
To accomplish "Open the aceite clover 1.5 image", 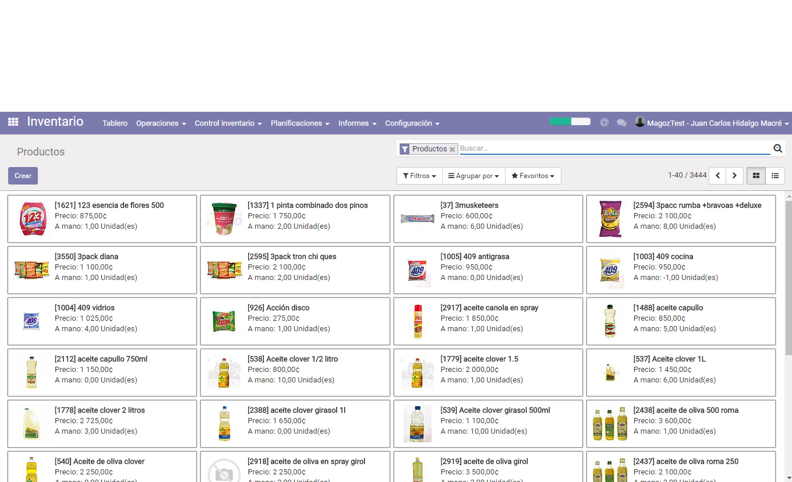I will tap(418, 373).
